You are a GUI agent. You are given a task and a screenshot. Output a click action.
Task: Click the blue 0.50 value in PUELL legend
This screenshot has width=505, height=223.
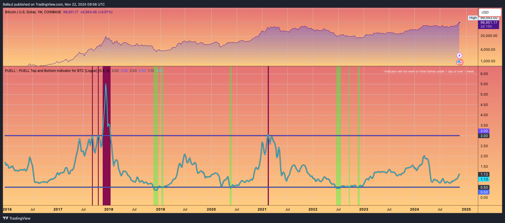pyautogui.click(x=142, y=71)
